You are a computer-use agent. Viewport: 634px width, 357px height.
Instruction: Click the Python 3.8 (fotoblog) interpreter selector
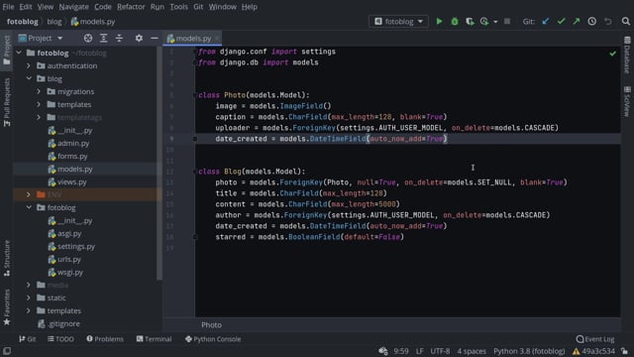[x=529, y=351]
